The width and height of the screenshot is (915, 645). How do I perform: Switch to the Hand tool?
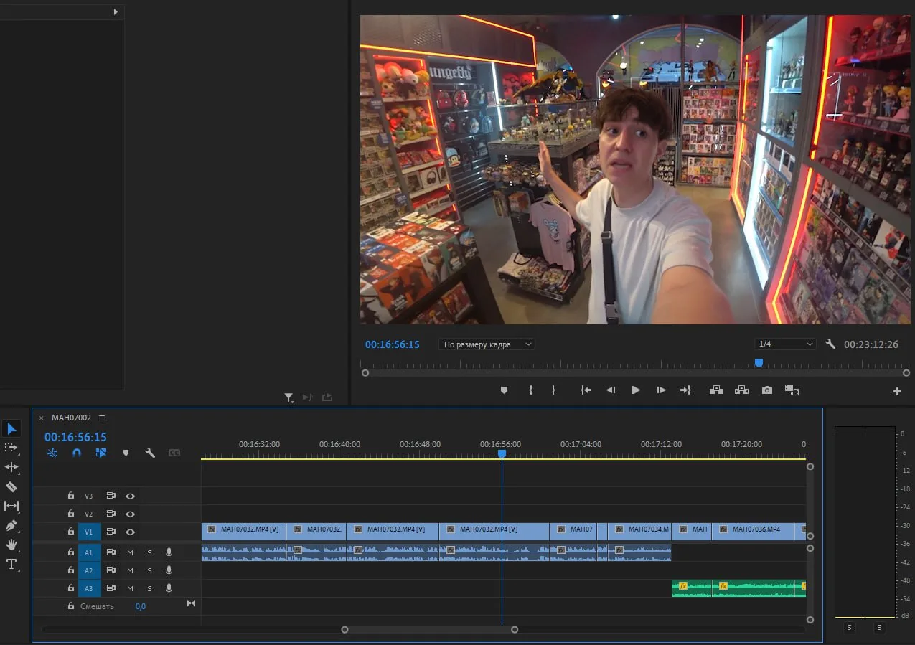(11, 545)
